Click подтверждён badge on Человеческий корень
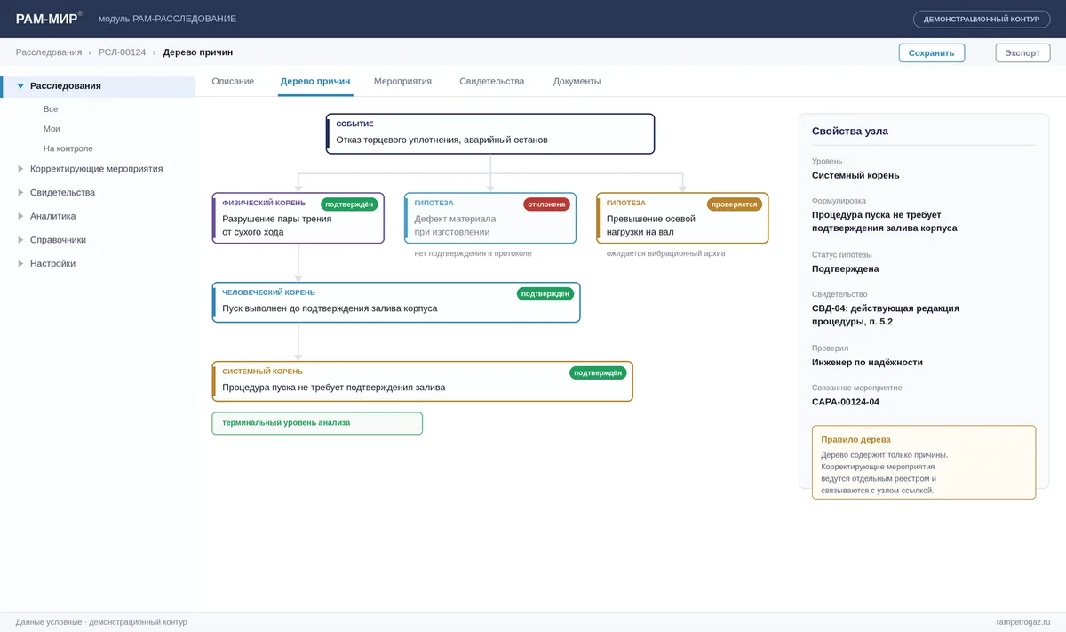This screenshot has height=632, width=1066. point(545,294)
